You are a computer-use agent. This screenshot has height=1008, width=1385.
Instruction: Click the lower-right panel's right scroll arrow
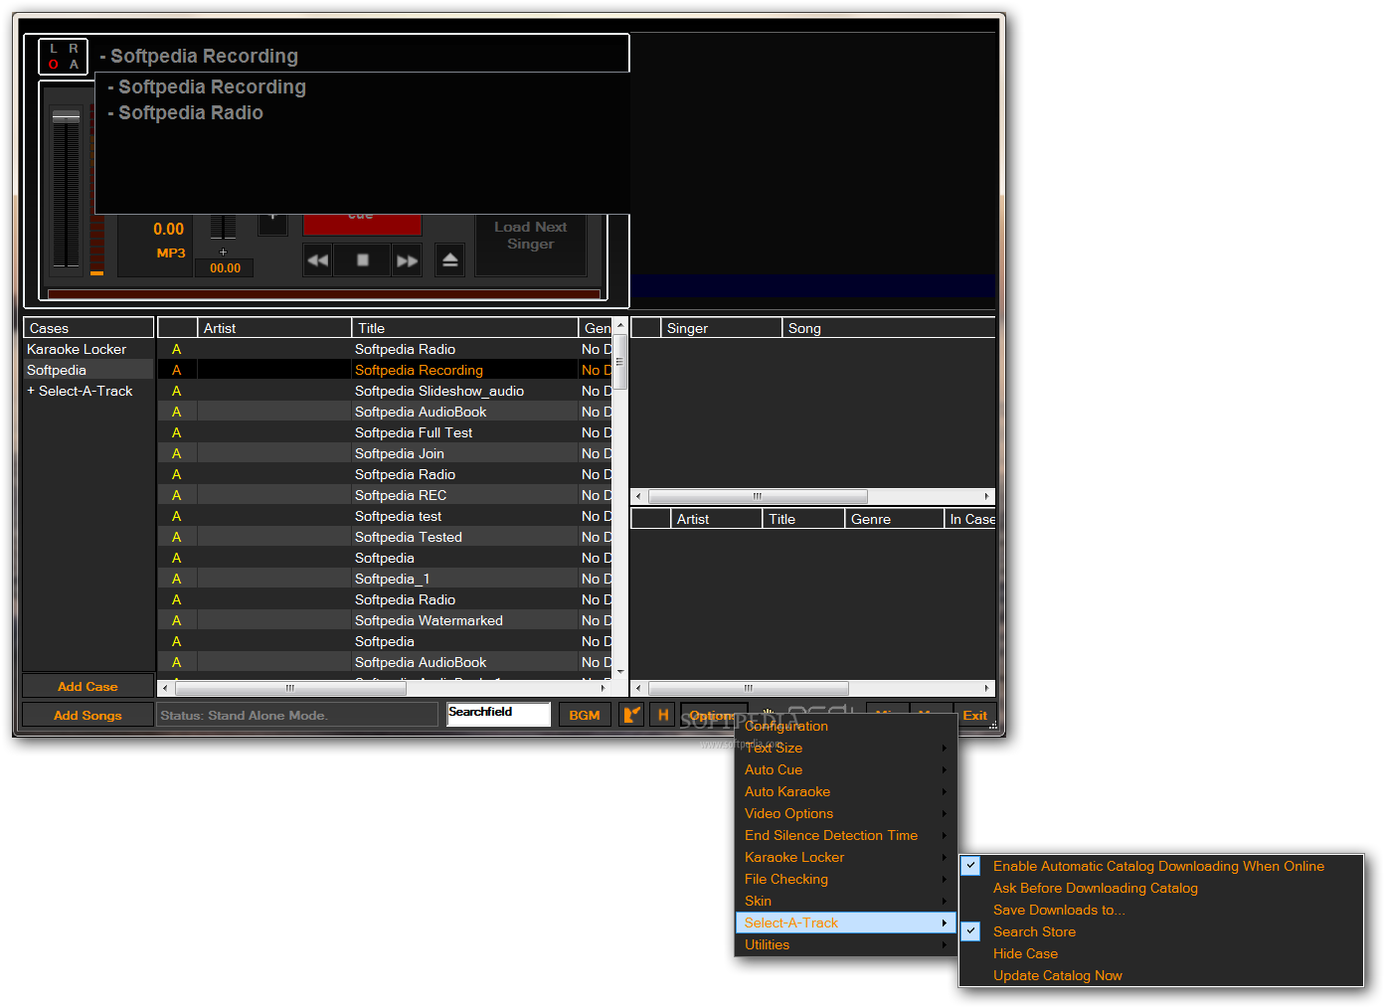click(x=986, y=688)
